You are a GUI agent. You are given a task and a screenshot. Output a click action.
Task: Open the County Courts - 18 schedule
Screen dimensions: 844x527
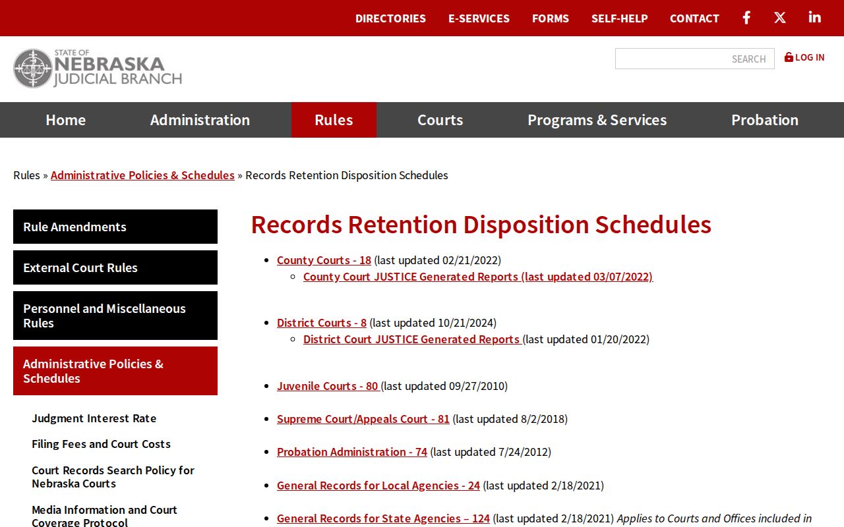(324, 260)
